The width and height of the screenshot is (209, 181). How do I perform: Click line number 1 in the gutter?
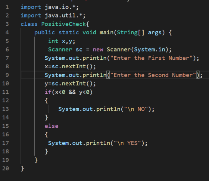[x=7, y=7]
